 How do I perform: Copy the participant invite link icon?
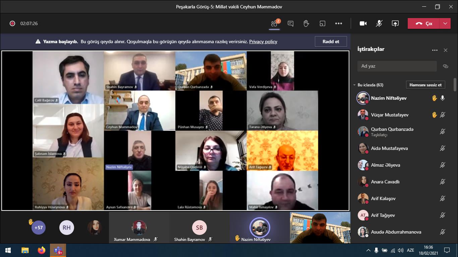point(445,66)
